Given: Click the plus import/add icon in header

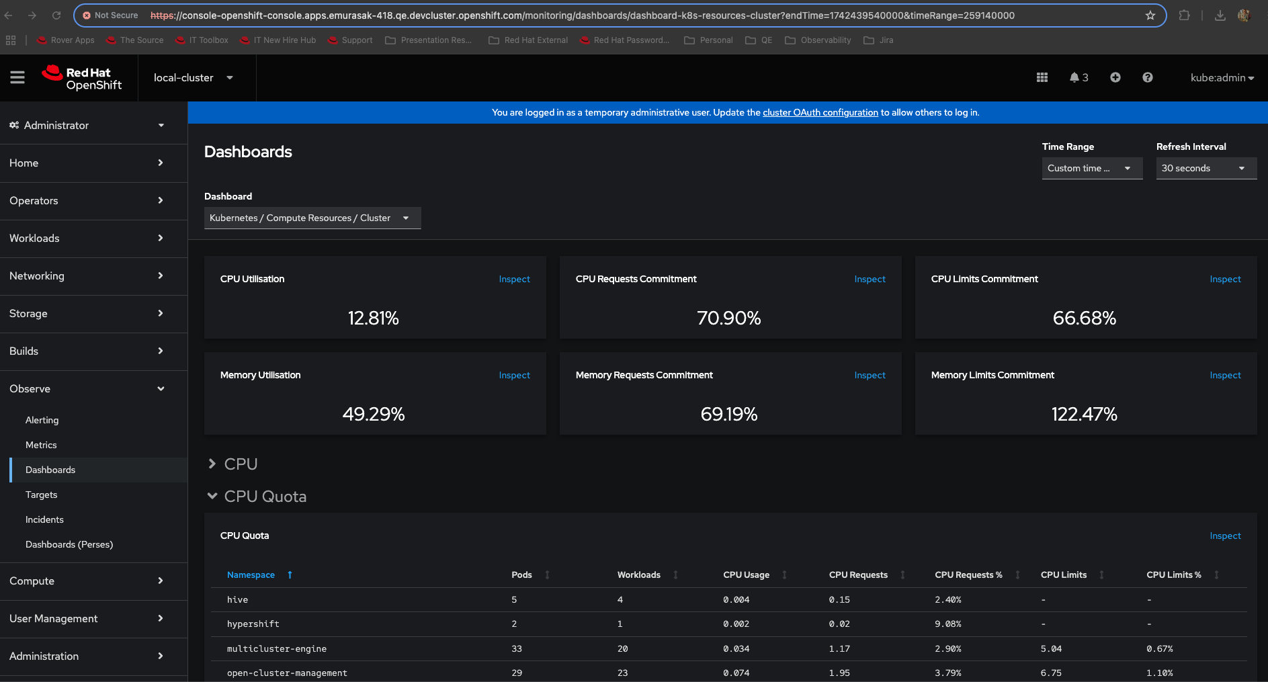Looking at the screenshot, I should 1115,78.
